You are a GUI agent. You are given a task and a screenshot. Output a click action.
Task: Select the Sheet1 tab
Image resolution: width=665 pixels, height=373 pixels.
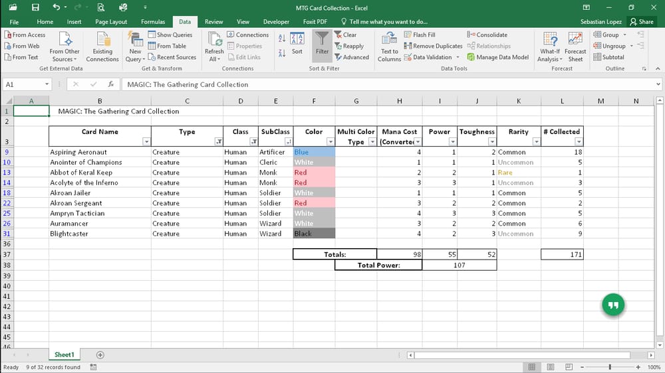[64, 355]
